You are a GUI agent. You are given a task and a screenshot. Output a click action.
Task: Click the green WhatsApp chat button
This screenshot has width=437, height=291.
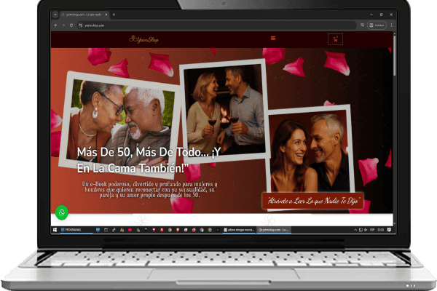pos(62,212)
